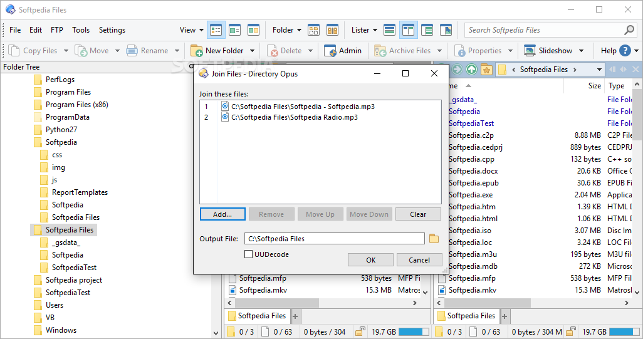Open the path bar history dropdown
Screen dimensions: 643x339
coord(599,70)
